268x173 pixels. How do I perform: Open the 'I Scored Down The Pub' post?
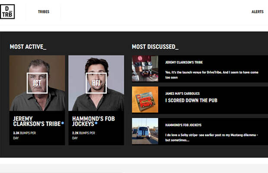pyautogui.click(x=191, y=100)
